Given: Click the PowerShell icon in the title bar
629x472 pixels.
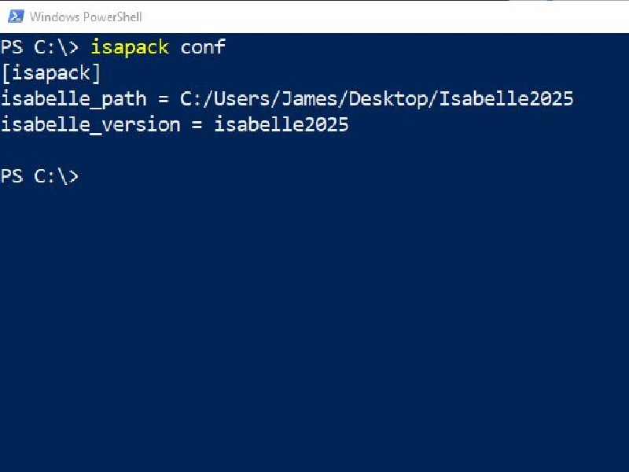Looking at the screenshot, I should coord(16,17).
